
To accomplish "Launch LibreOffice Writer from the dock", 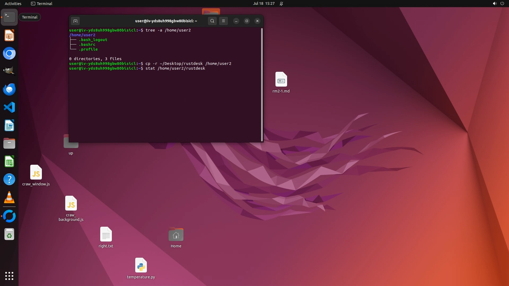I will click(x=9, y=126).
